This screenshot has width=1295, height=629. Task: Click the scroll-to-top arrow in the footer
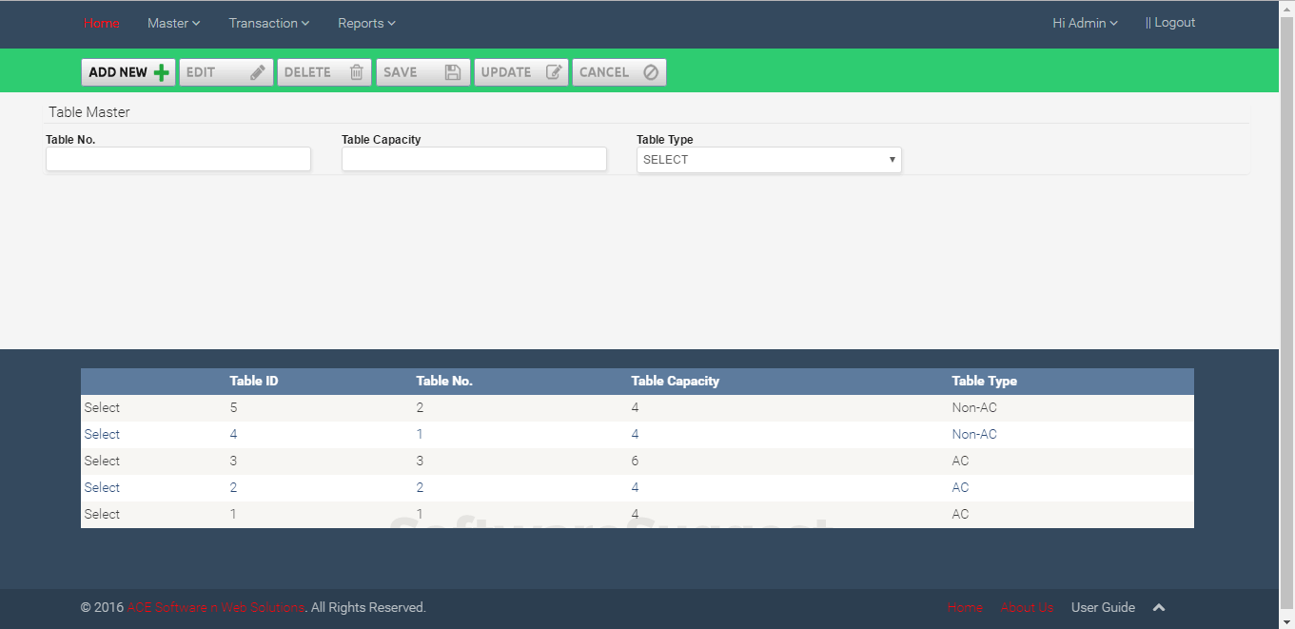coord(1158,607)
